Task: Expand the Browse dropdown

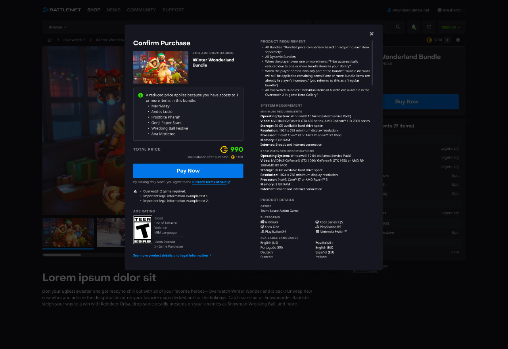Action: [x=58, y=27]
